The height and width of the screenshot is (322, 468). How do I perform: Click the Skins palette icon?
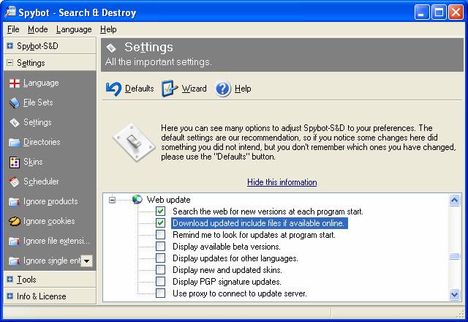click(15, 162)
